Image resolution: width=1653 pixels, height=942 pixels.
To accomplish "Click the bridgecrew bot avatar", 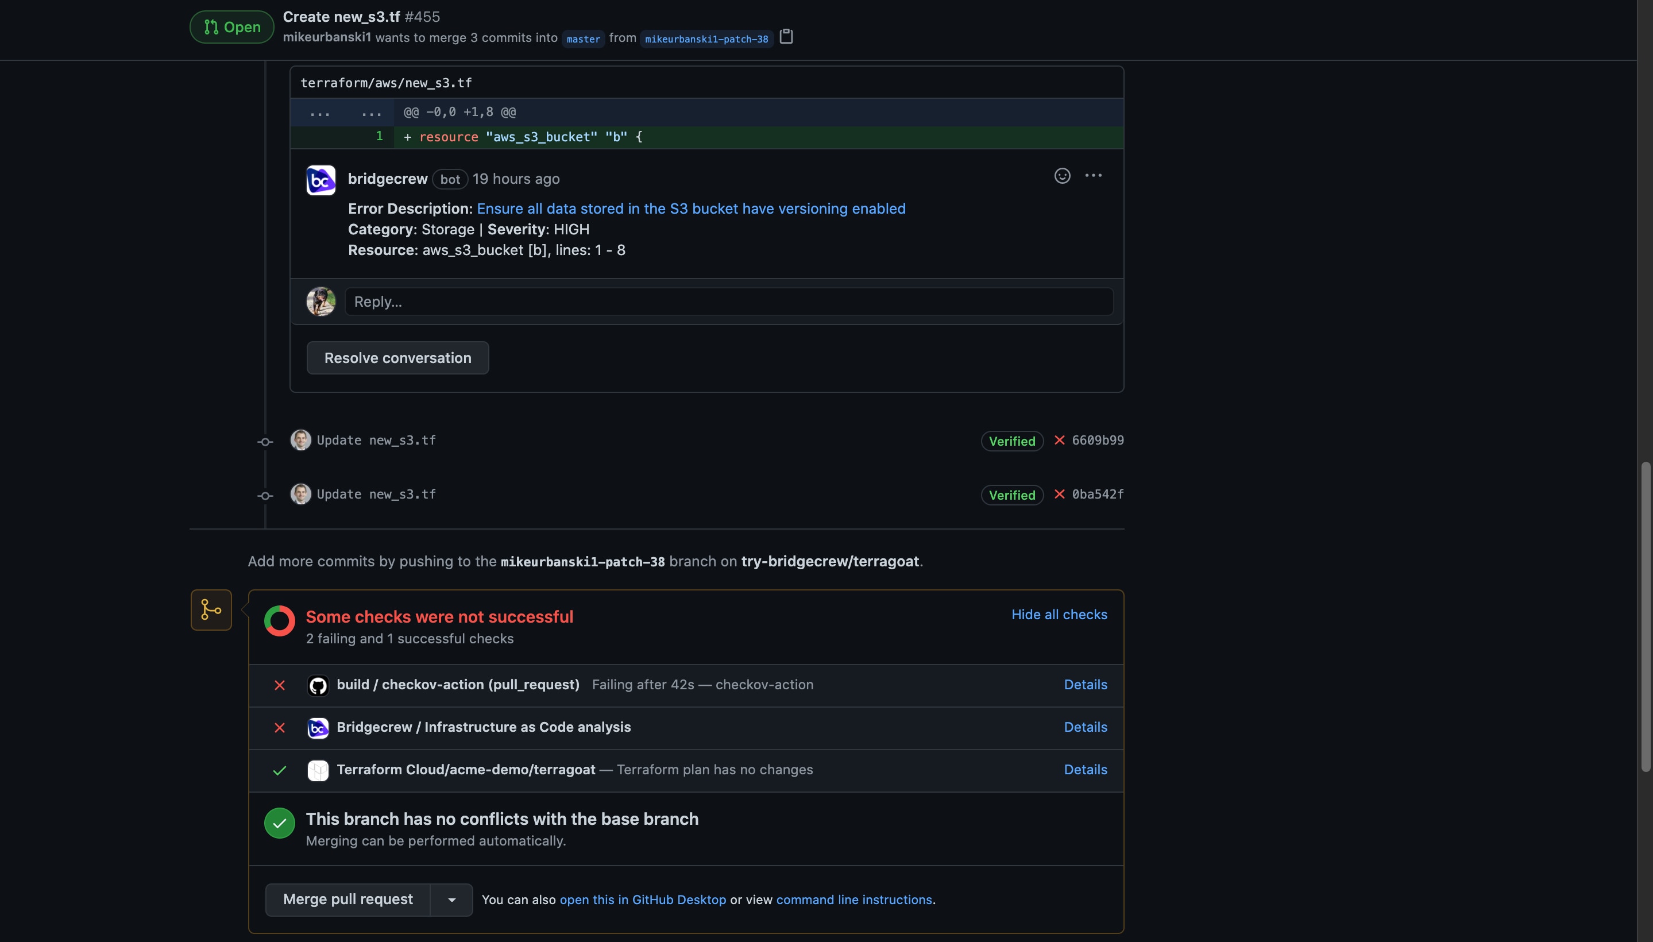I will click(x=321, y=180).
